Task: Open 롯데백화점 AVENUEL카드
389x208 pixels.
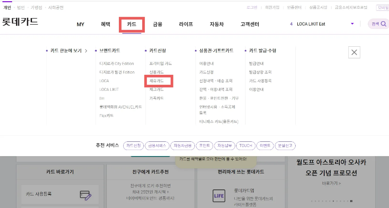Action: [x=121, y=107]
